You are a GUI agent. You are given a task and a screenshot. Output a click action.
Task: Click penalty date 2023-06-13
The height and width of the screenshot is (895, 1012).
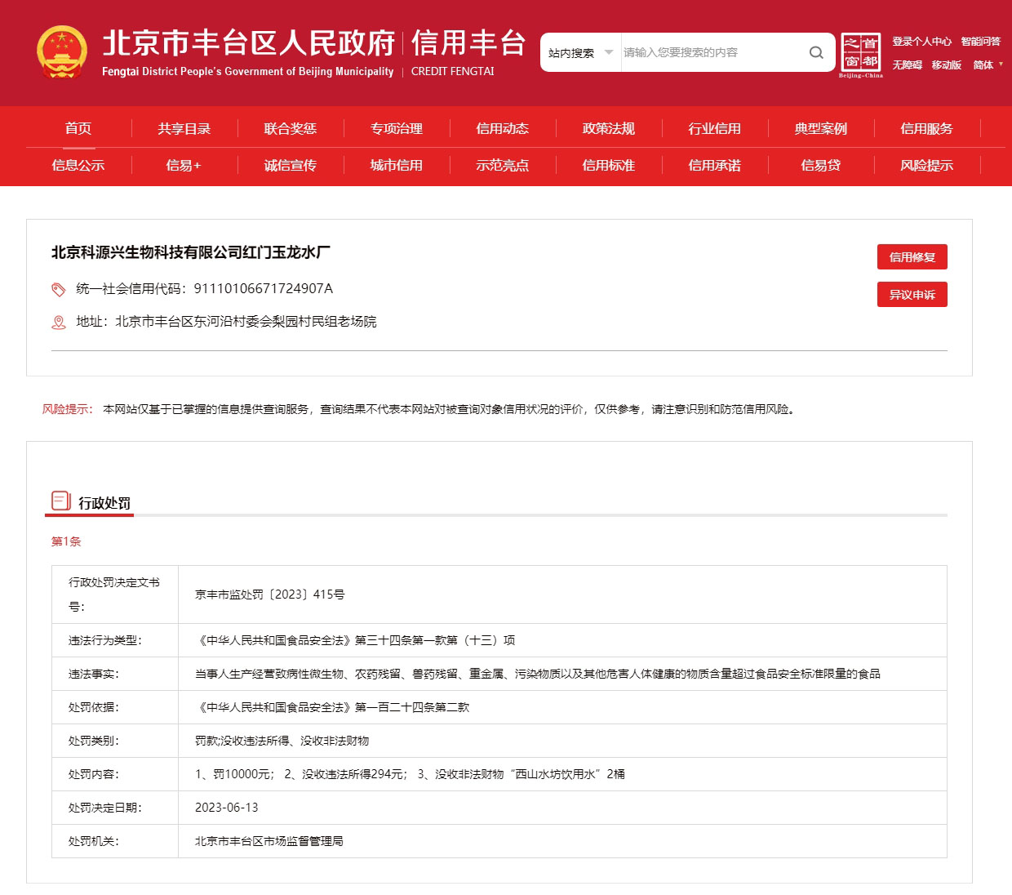[227, 808]
